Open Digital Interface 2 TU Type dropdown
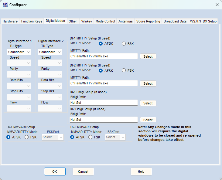Viewport: 222px width, 180px height. coord(50,52)
